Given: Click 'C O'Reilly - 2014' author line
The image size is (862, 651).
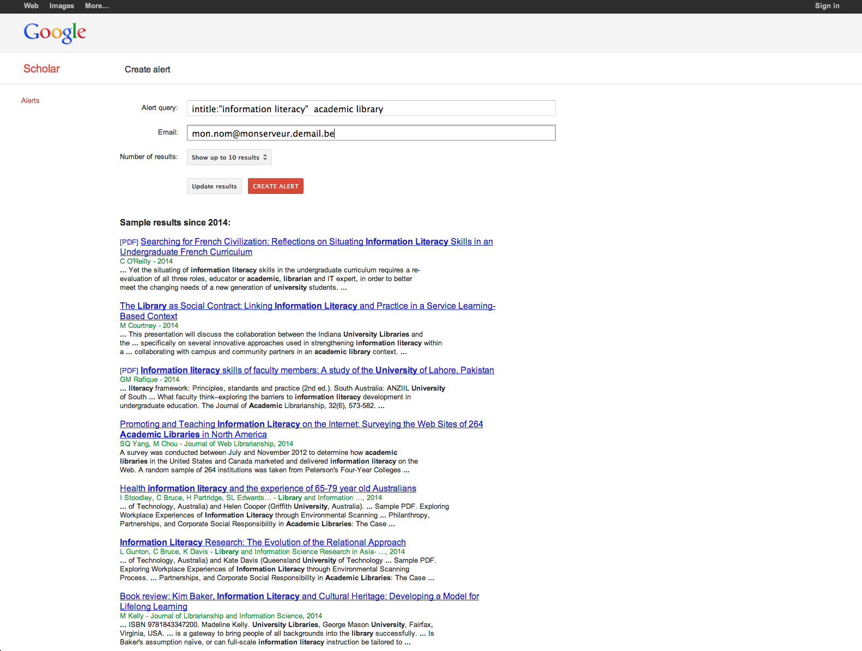Looking at the screenshot, I should coord(146,261).
